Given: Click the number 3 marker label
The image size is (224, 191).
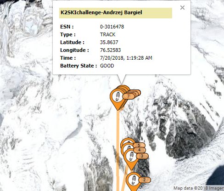Looking at the screenshot, I should tap(142, 156).
